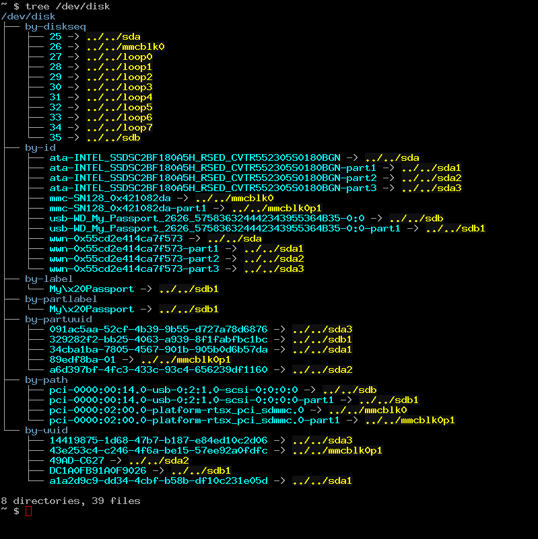Select the '/dev/disk' root path line
Image resolution: width=538 pixels, height=539 pixels.
pyautogui.click(x=28, y=17)
